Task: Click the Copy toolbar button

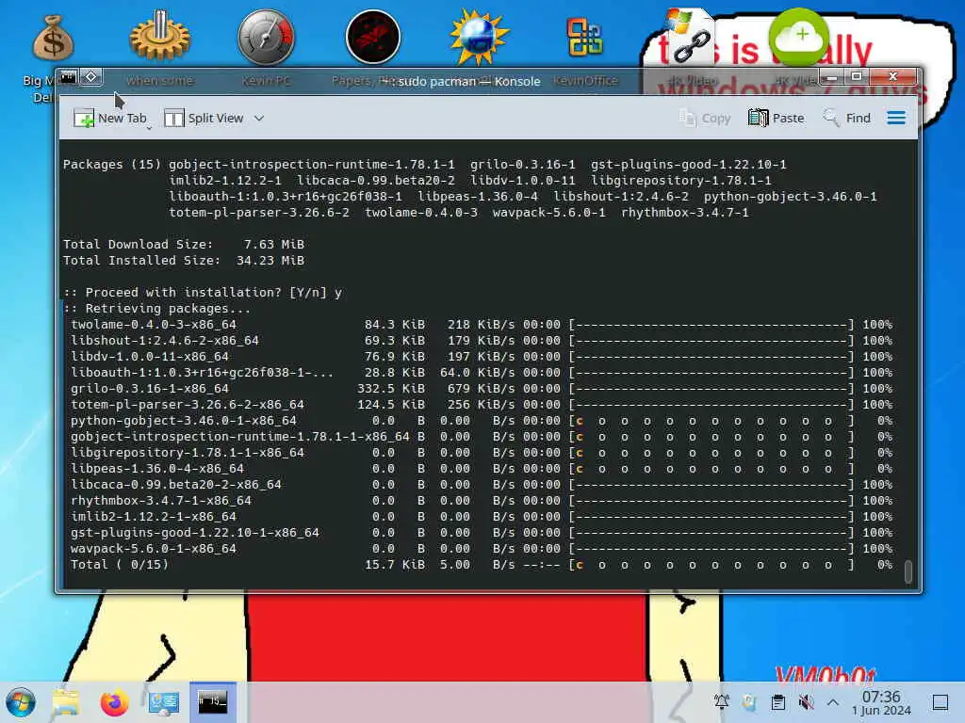Action: (x=705, y=118)
